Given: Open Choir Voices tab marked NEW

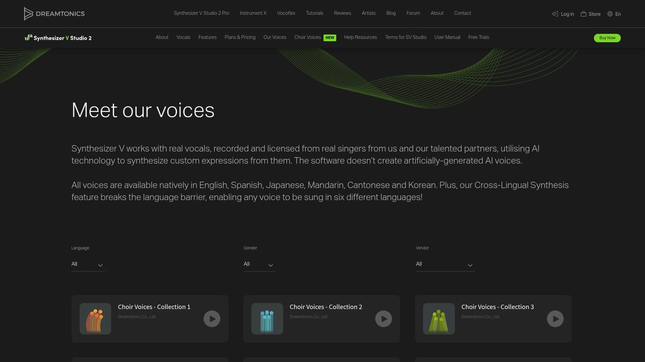Looking at the screenshot, I should (315, 37).
